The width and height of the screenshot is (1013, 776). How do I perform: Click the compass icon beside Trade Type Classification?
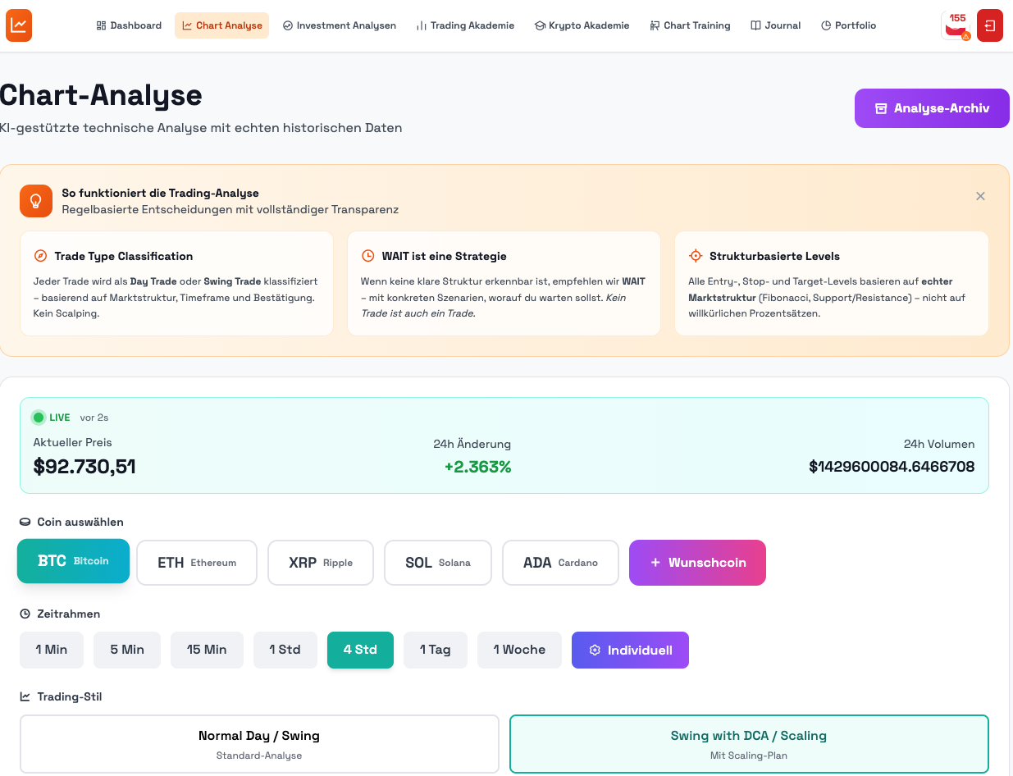40,256
